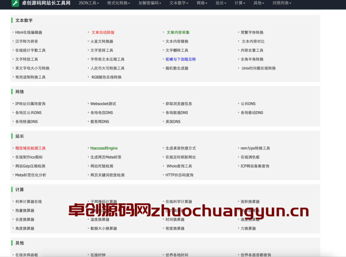Open 在线制作ico图标 tool
Viewport: 346px width, 257px height.
click(x=29, y=157)
